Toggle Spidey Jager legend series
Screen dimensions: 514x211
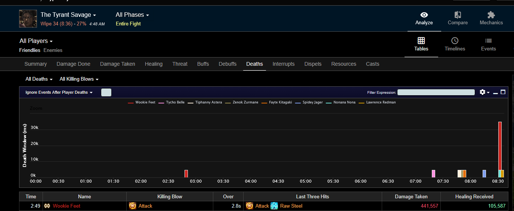[309, 102]
